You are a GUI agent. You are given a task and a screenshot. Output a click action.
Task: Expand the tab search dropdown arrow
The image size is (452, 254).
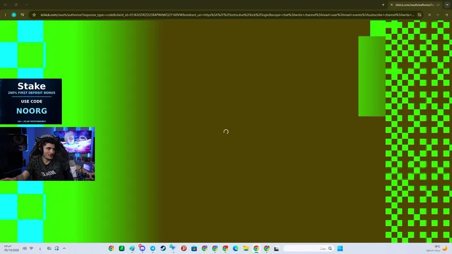447,5
